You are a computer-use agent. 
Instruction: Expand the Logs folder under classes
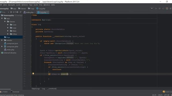coord(8,28)
